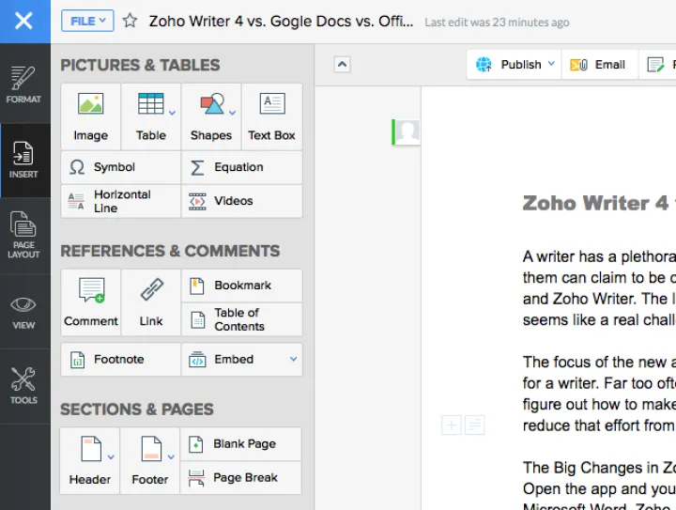Viewport: 676px width, 510px height.
Task: Open the FILE dropdown menu
Action: (87, 21)
